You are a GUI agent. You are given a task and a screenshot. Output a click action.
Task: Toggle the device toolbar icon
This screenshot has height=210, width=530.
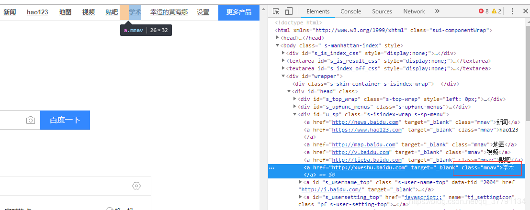[288, 11]
